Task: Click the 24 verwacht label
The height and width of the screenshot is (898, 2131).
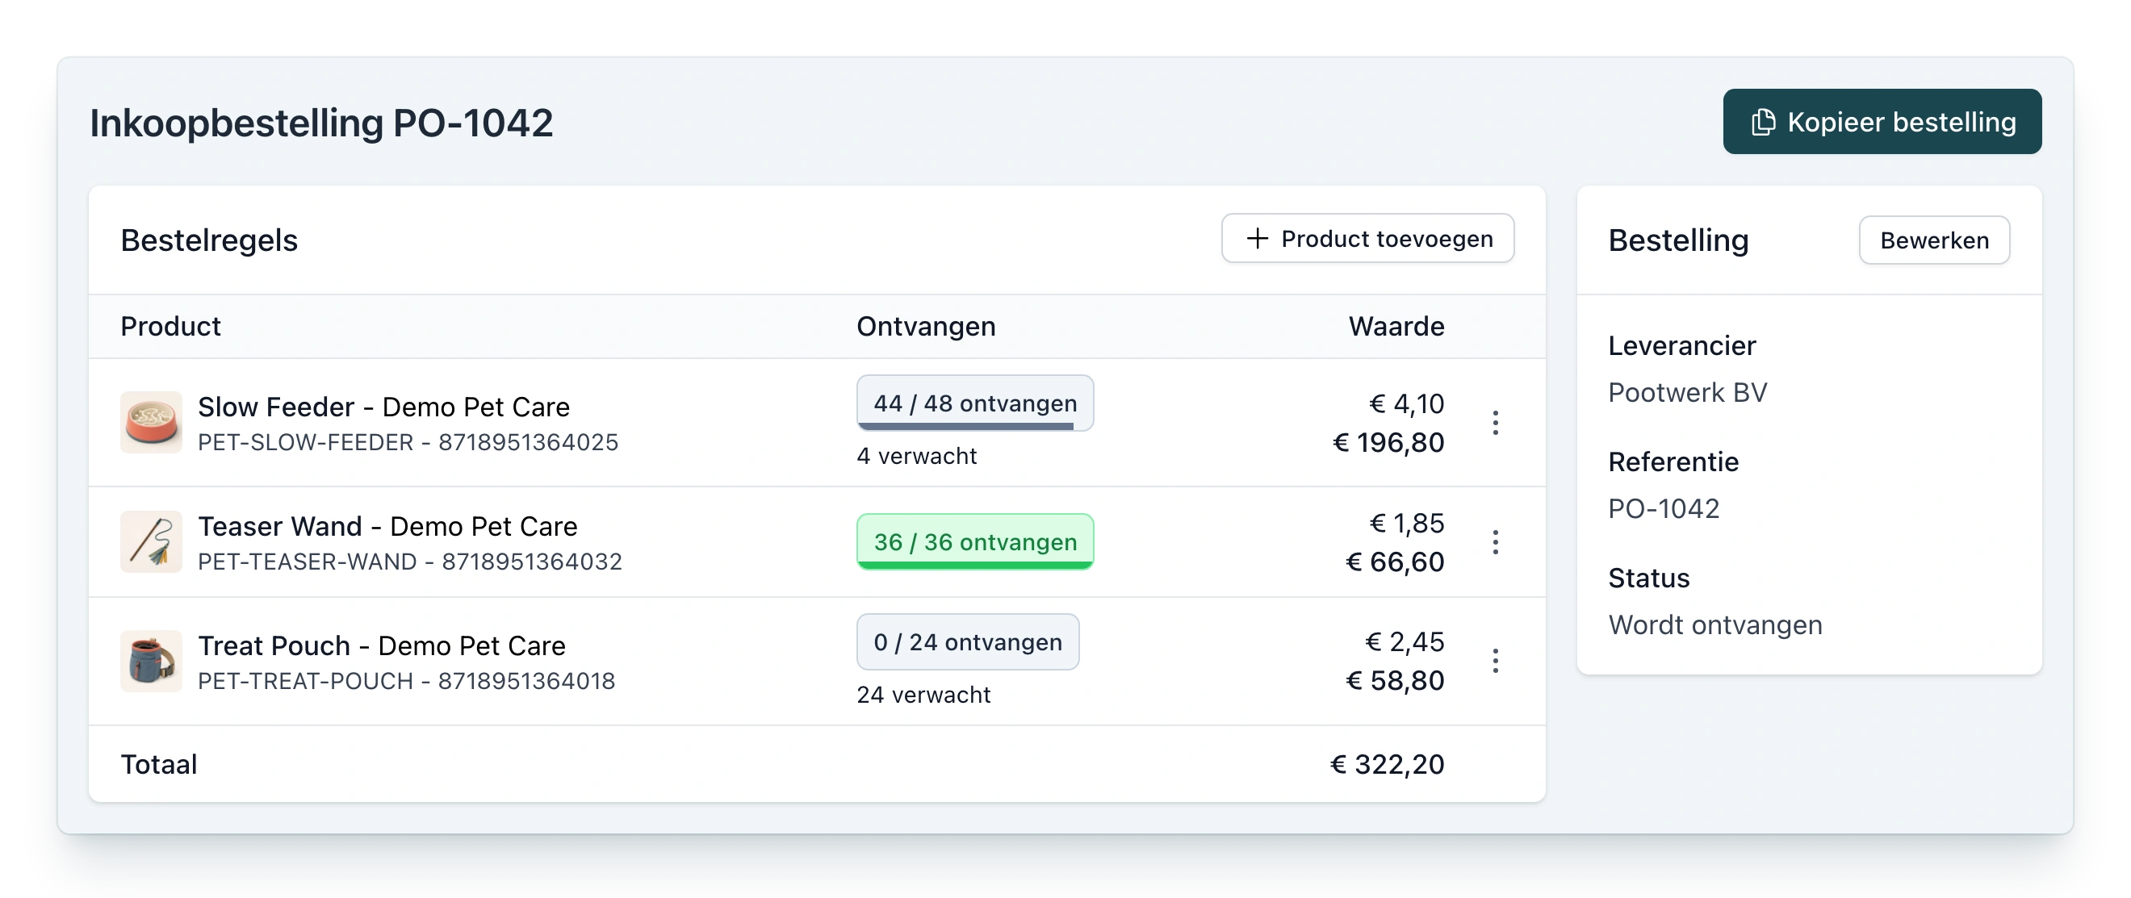Action: tap(923, 695)
